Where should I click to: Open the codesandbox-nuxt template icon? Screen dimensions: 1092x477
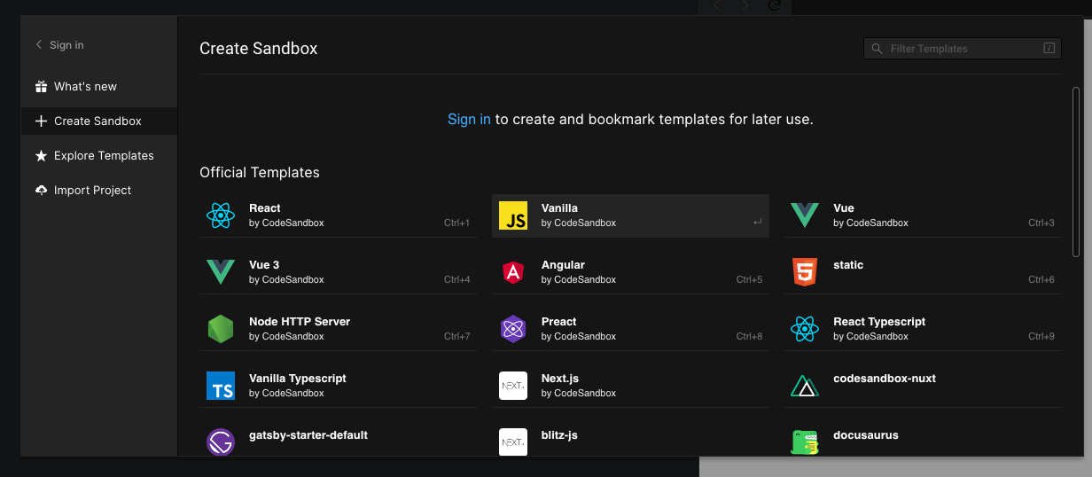point(805,386)
